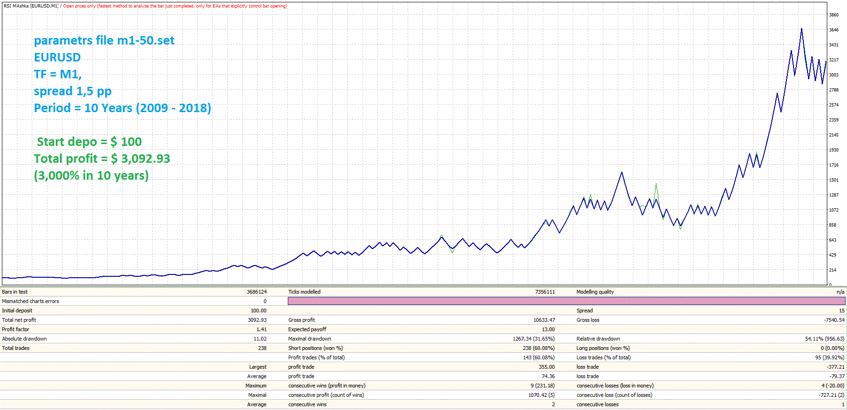
Task: Click the 'Profit factor' label
Action: 15,329
